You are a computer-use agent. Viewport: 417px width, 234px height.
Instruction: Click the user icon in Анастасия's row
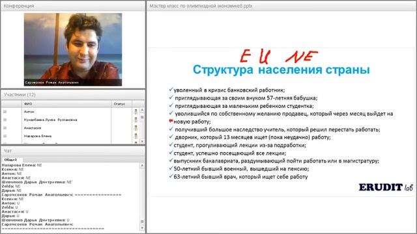[x=136, y=128]
